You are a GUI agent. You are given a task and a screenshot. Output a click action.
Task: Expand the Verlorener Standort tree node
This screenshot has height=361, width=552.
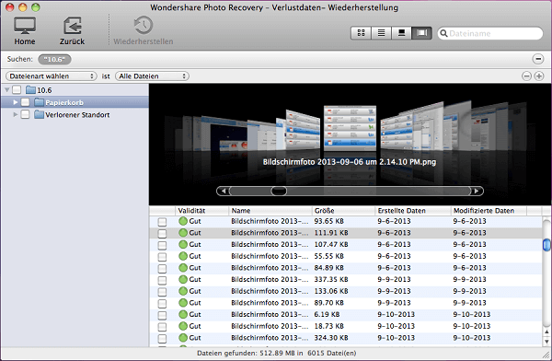pos(15,114)
